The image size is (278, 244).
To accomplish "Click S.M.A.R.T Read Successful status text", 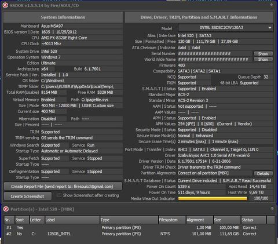I will (247, 181).
